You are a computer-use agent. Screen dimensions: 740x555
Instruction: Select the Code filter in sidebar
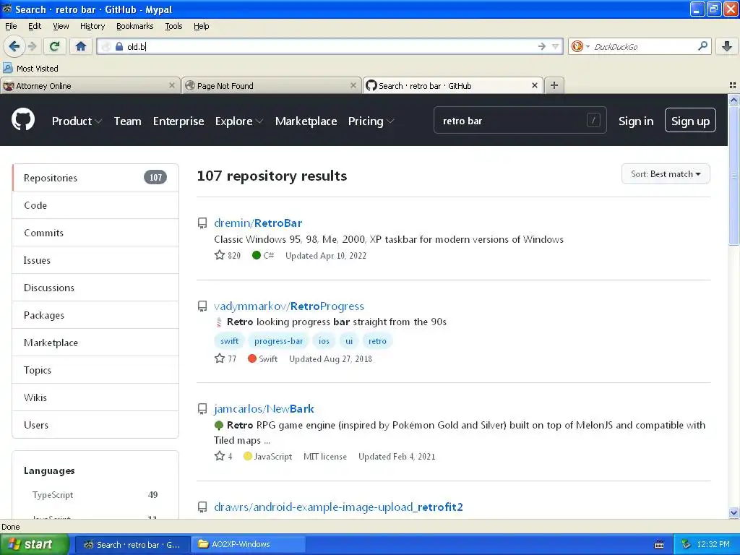[x=95, y=205]
